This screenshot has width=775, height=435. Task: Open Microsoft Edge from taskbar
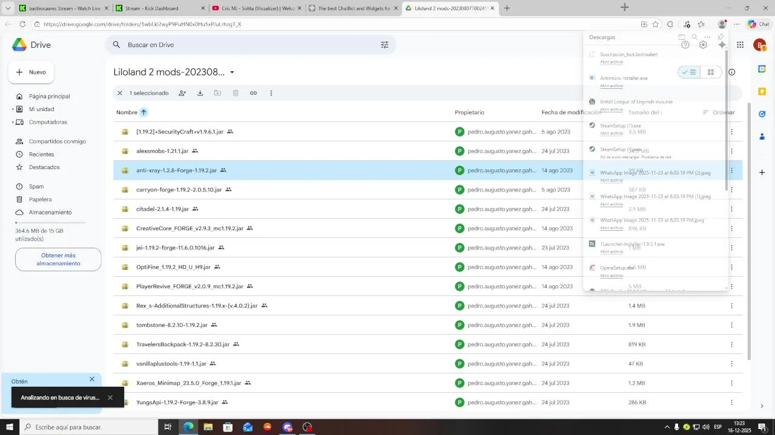pyautogui.click(x=188, y=427)
